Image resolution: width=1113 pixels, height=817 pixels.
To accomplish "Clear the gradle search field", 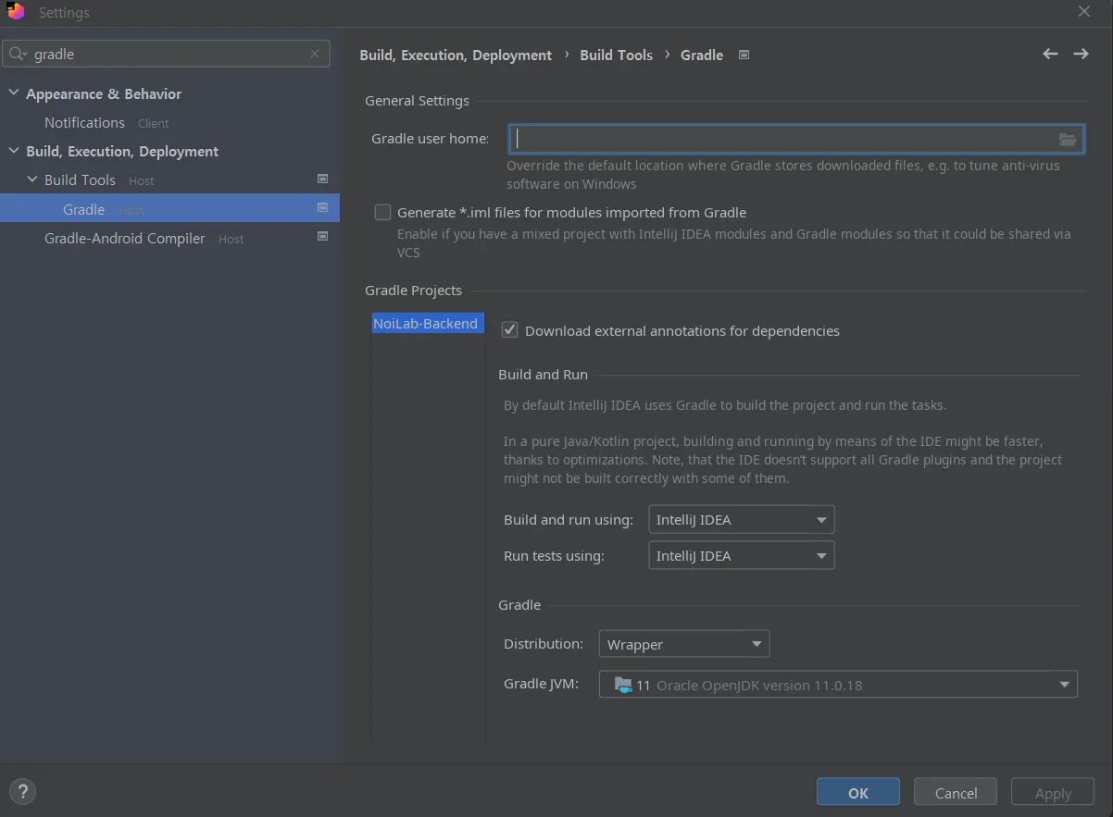I will tap(315, 55).
